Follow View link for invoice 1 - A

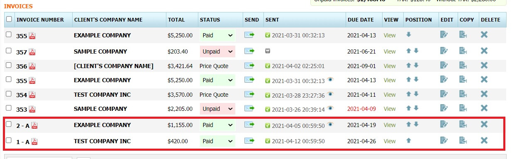390,141
